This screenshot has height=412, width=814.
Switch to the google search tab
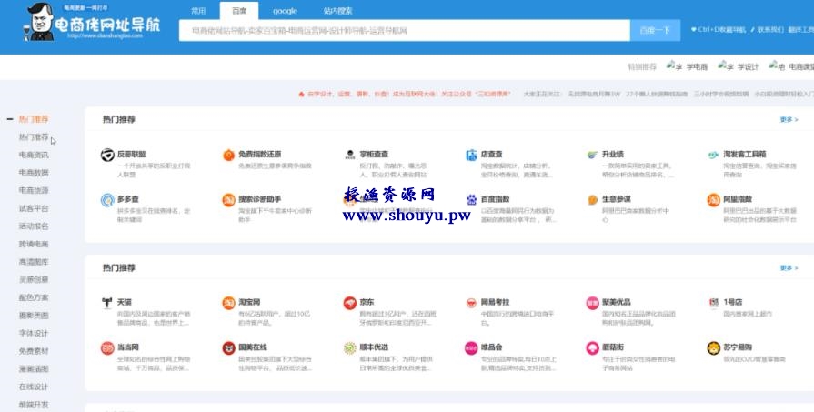point(285,11)
